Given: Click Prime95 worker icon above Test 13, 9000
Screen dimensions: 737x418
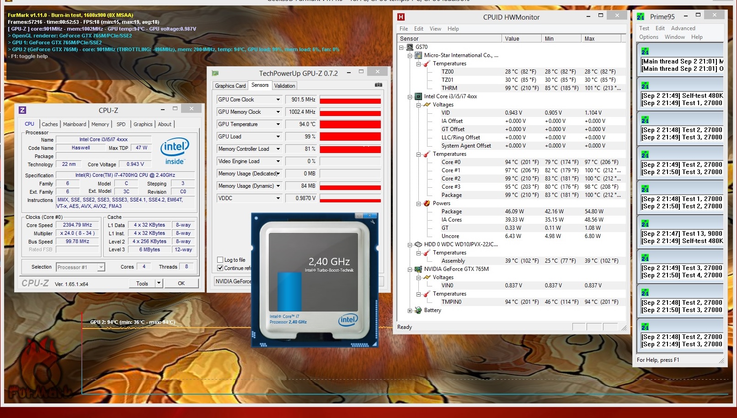Looking at the screenshot, I should coord(645,223).
